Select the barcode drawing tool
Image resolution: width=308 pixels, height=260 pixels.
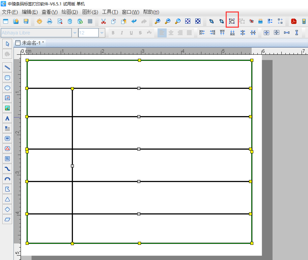7,138
